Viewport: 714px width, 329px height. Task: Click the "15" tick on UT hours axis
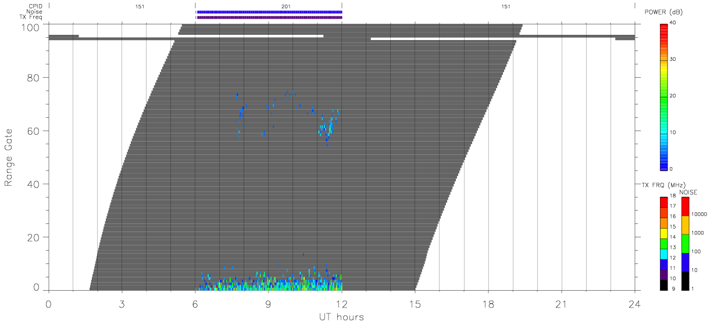[415, 303]
